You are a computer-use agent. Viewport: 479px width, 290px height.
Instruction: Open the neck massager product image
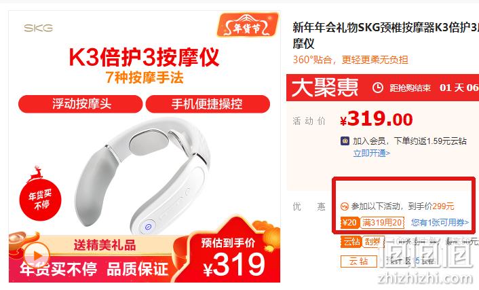(144, 175)
